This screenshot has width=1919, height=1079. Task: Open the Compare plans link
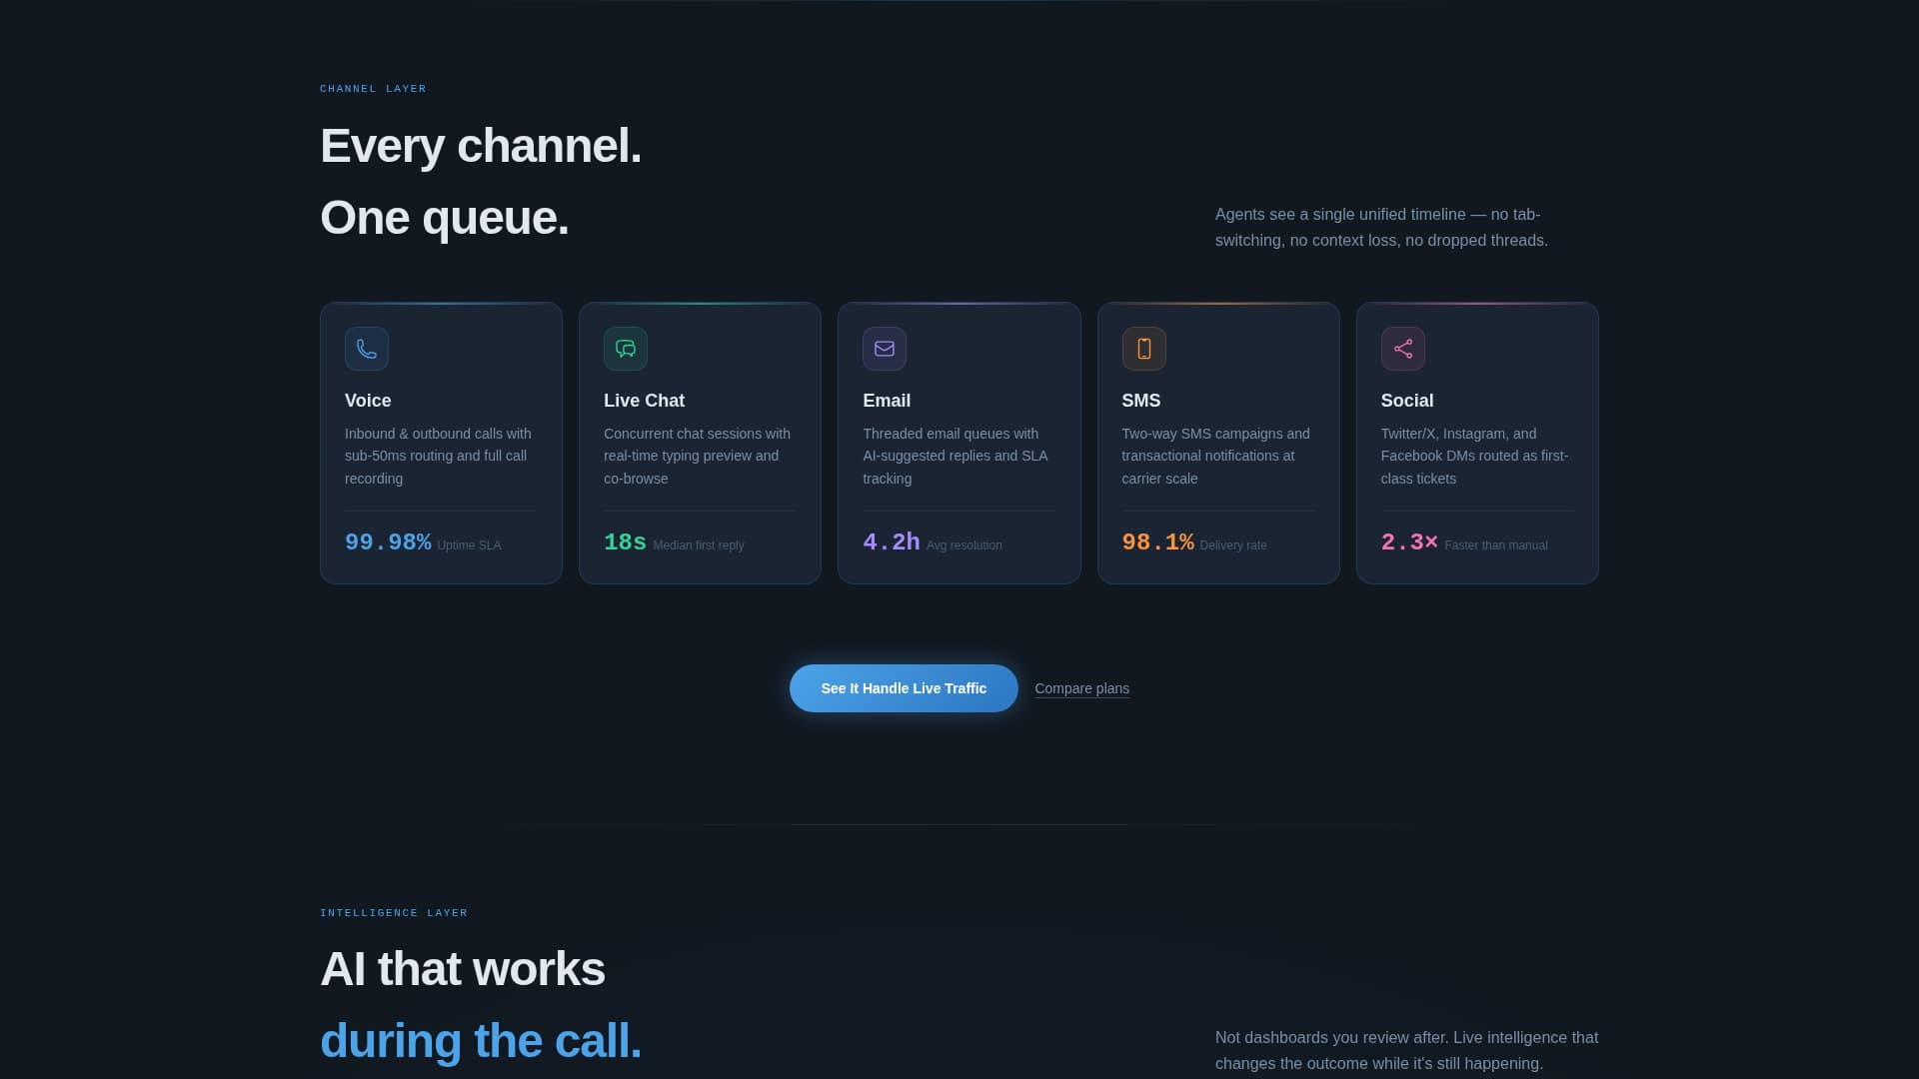(1081, 688)
